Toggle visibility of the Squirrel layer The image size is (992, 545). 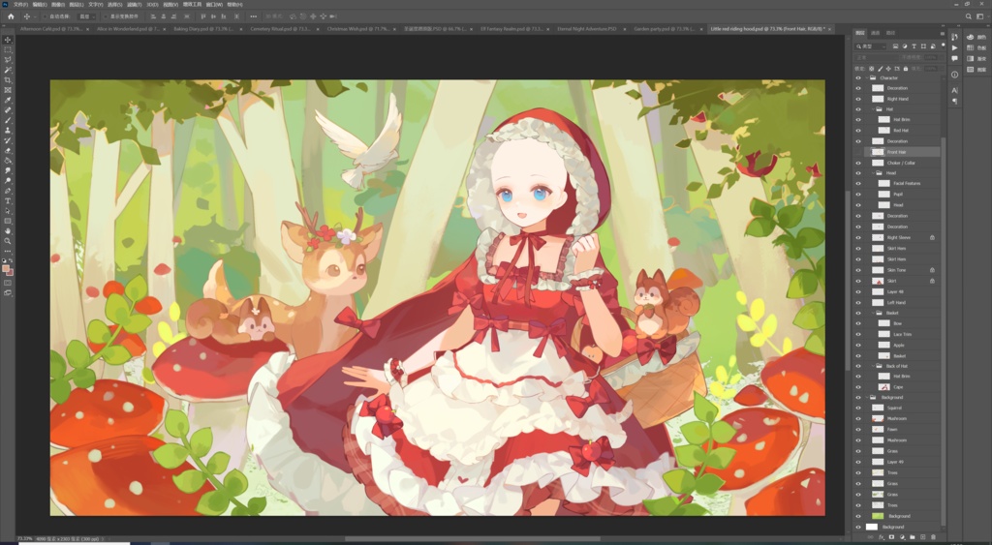[858, 408]
